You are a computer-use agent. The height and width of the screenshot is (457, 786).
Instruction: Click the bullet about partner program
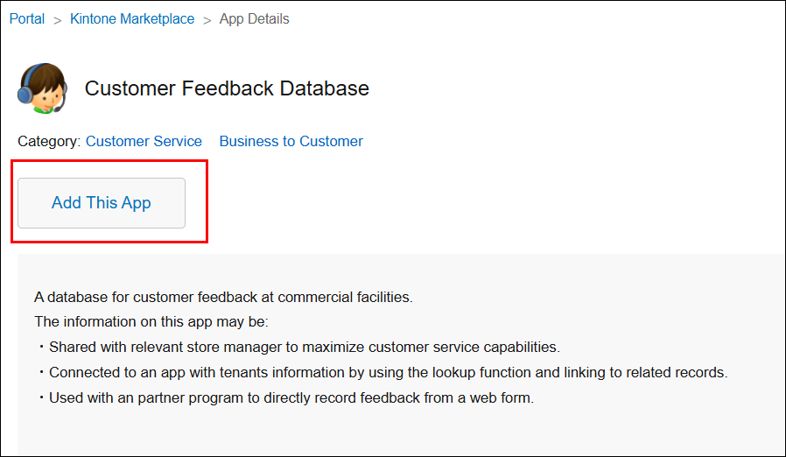[291, 397]
